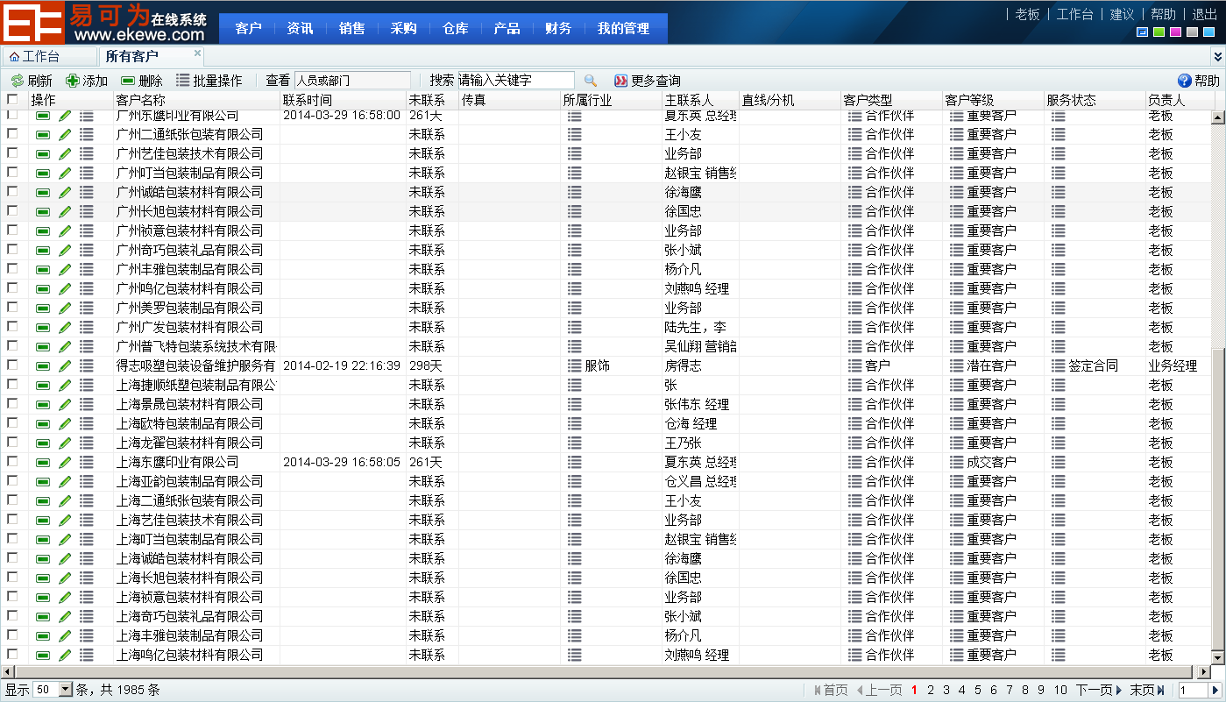Open the 帮助 help icon in toolbar
This screenshot has width=1226, height=702.
click(x=1185, y=81)
